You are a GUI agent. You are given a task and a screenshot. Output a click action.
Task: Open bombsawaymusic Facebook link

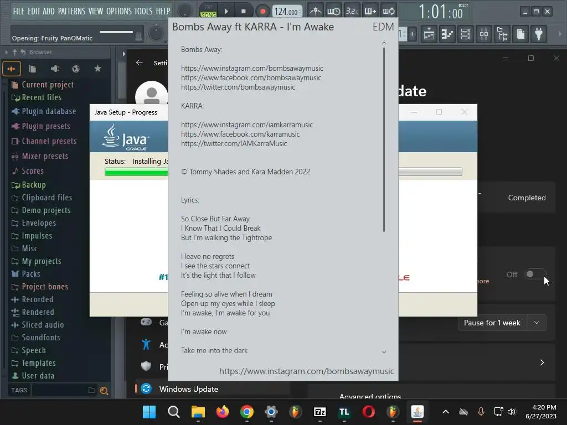coord(251,77)
